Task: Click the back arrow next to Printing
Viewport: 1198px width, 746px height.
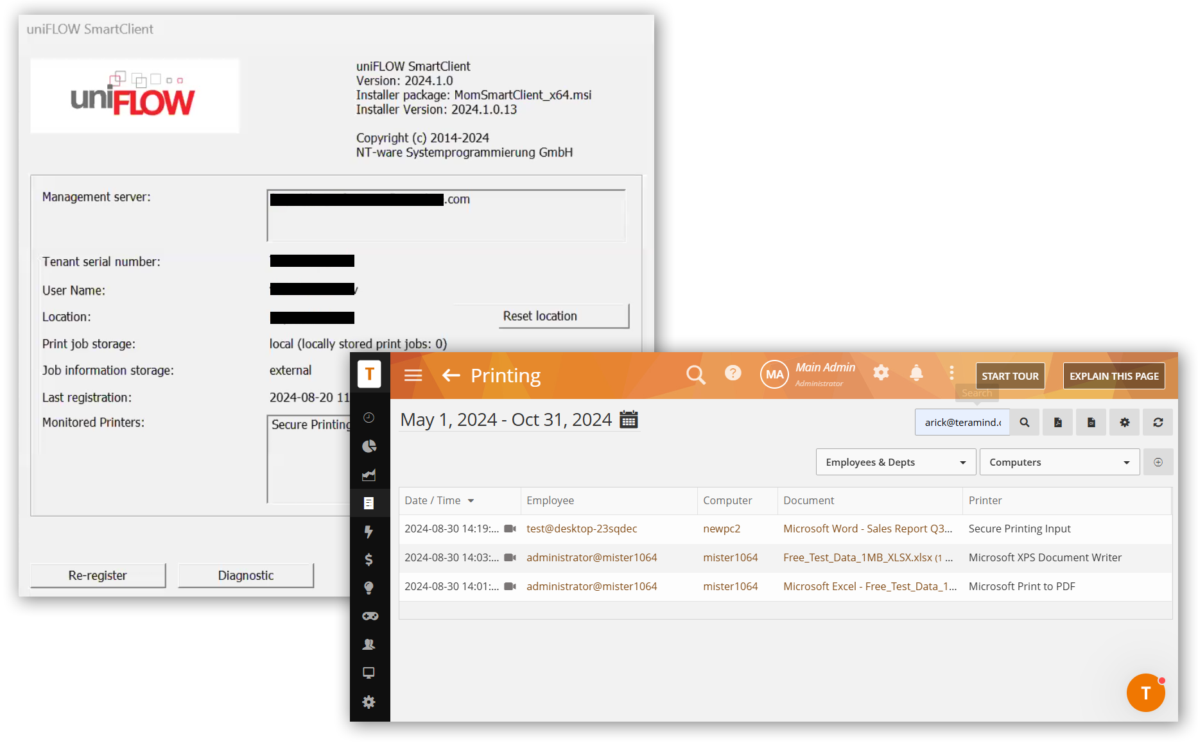Action: (451, 375)
